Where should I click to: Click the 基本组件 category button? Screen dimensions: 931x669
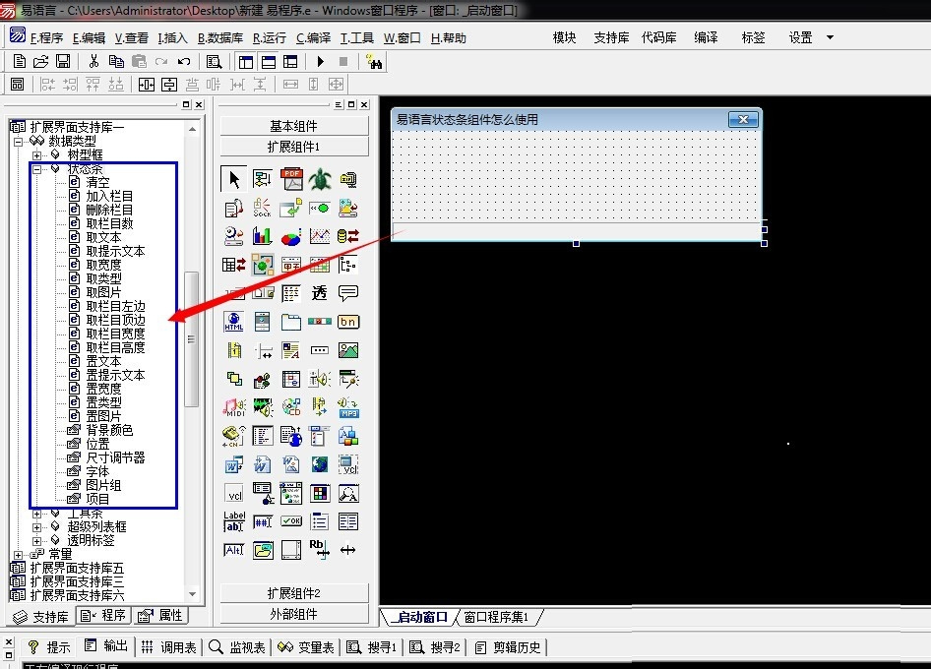294,126
